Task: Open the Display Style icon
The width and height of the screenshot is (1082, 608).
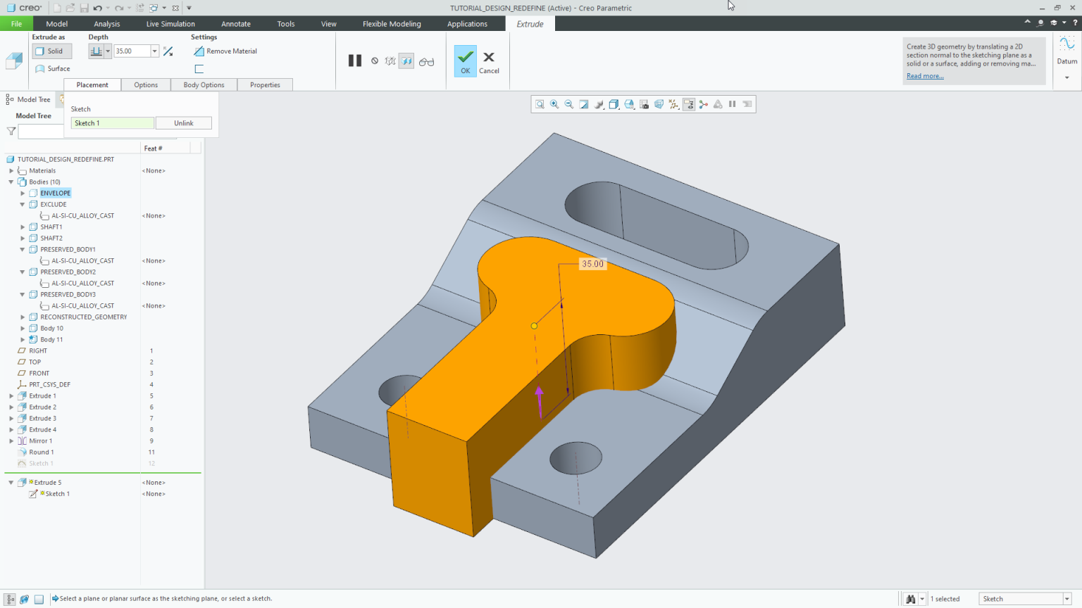Action: 614,103
